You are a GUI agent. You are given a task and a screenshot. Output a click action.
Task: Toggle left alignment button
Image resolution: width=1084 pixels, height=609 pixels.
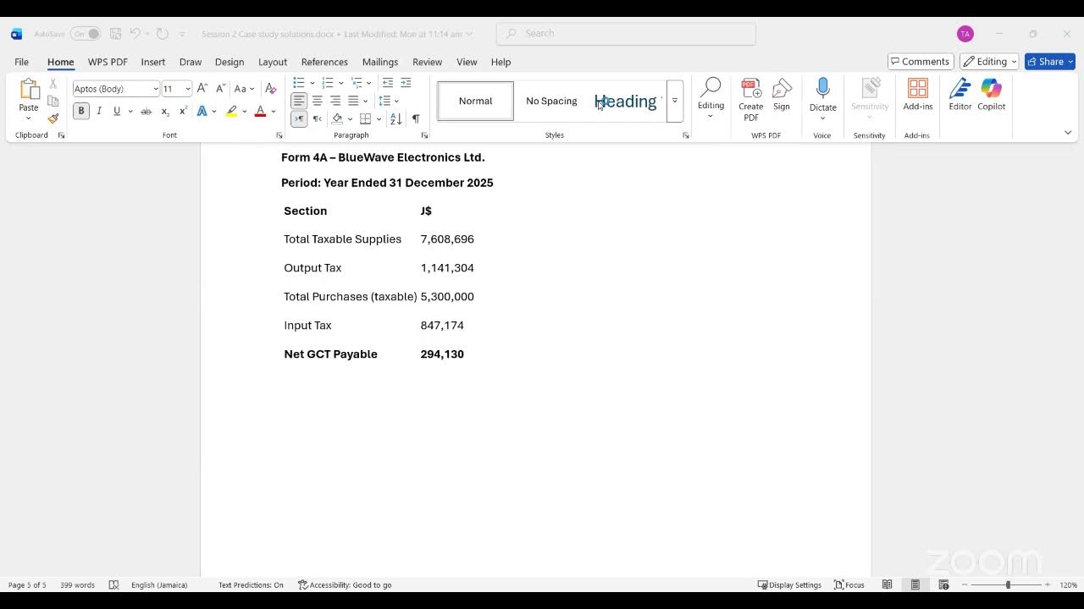(299, 101)
